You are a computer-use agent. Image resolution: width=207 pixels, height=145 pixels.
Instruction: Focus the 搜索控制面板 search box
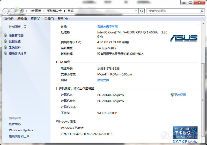tap(173, 11)
